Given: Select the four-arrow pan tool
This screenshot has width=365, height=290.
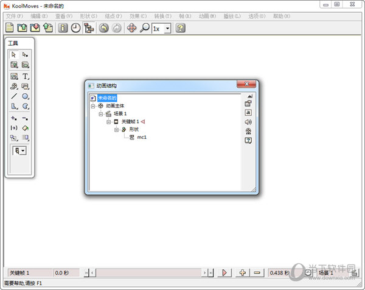Looking at the screenshot, I should click(132, 28).
